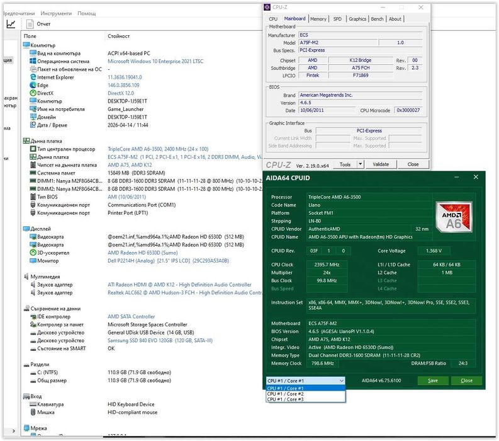Open TripleCore AMD A6-3500 processor link
Viewport: 499px width, 441px height.
tap(158, 149)
